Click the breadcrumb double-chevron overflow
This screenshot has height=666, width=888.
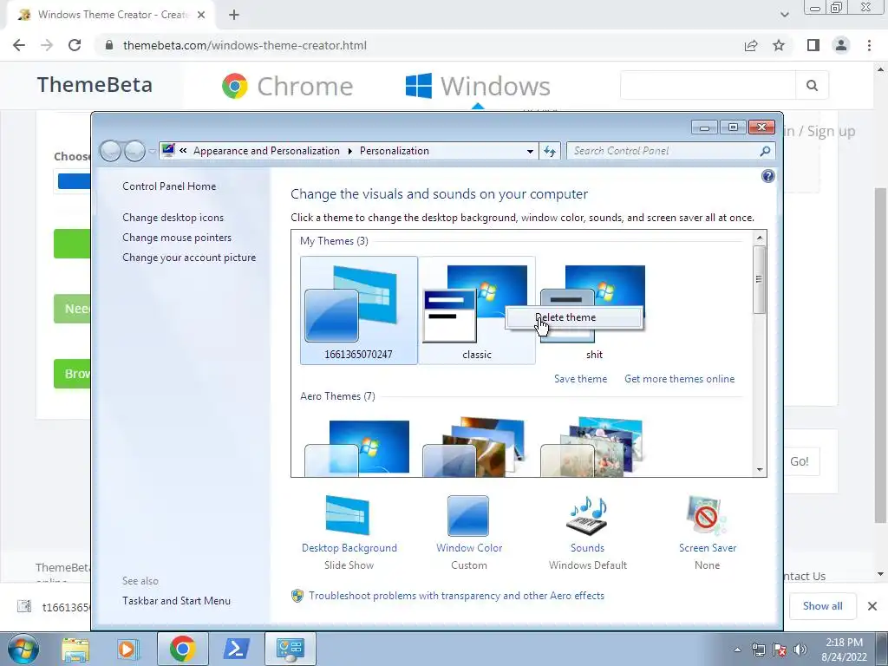tap(183, 151)
